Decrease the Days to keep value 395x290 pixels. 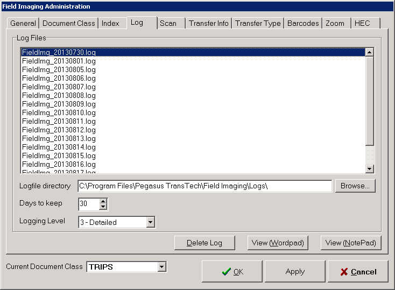(103, 207)
